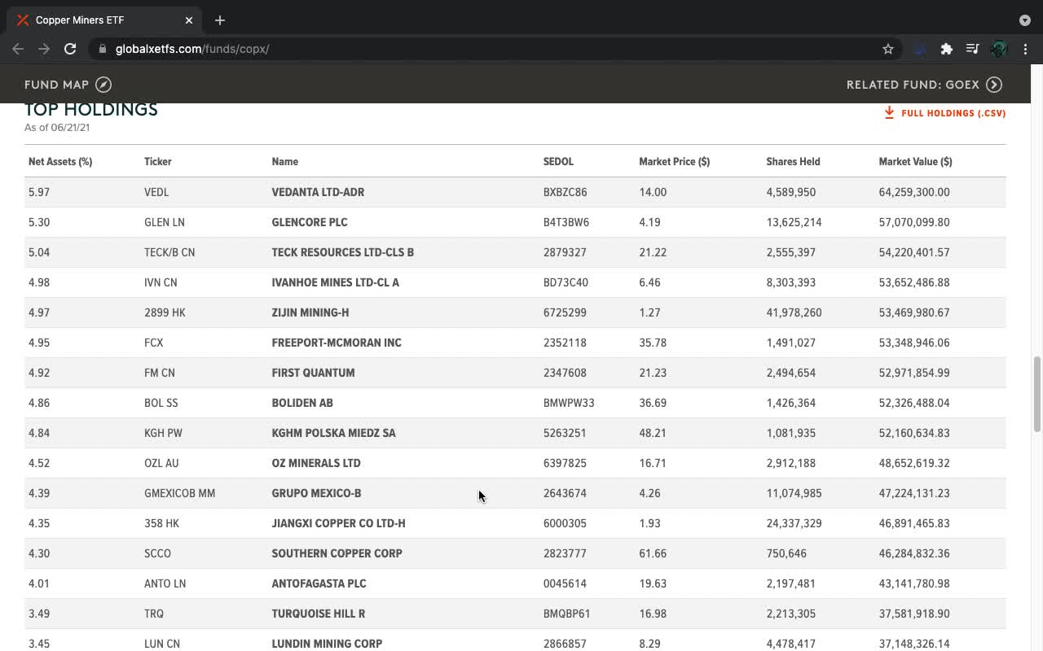Open tab search dropdown arrow
The image size is (1043, 651).
tap(1025, 20)
